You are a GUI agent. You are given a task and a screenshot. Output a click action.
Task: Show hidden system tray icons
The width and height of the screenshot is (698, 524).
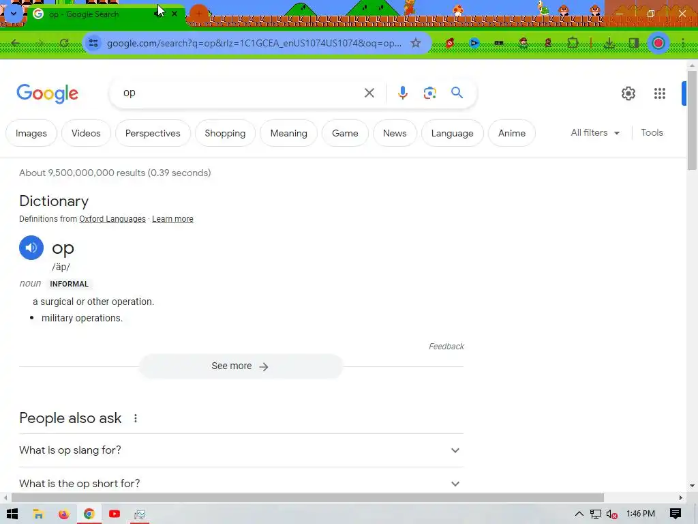tap(579, 514)
